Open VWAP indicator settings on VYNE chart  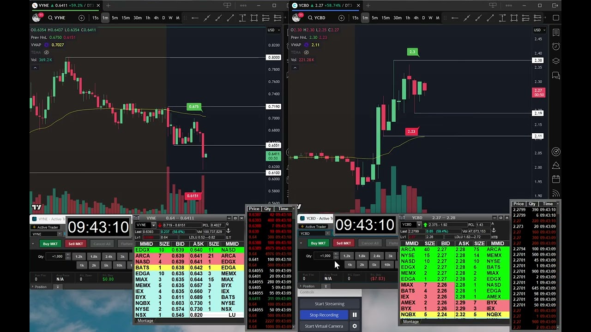tap(46, 45)
